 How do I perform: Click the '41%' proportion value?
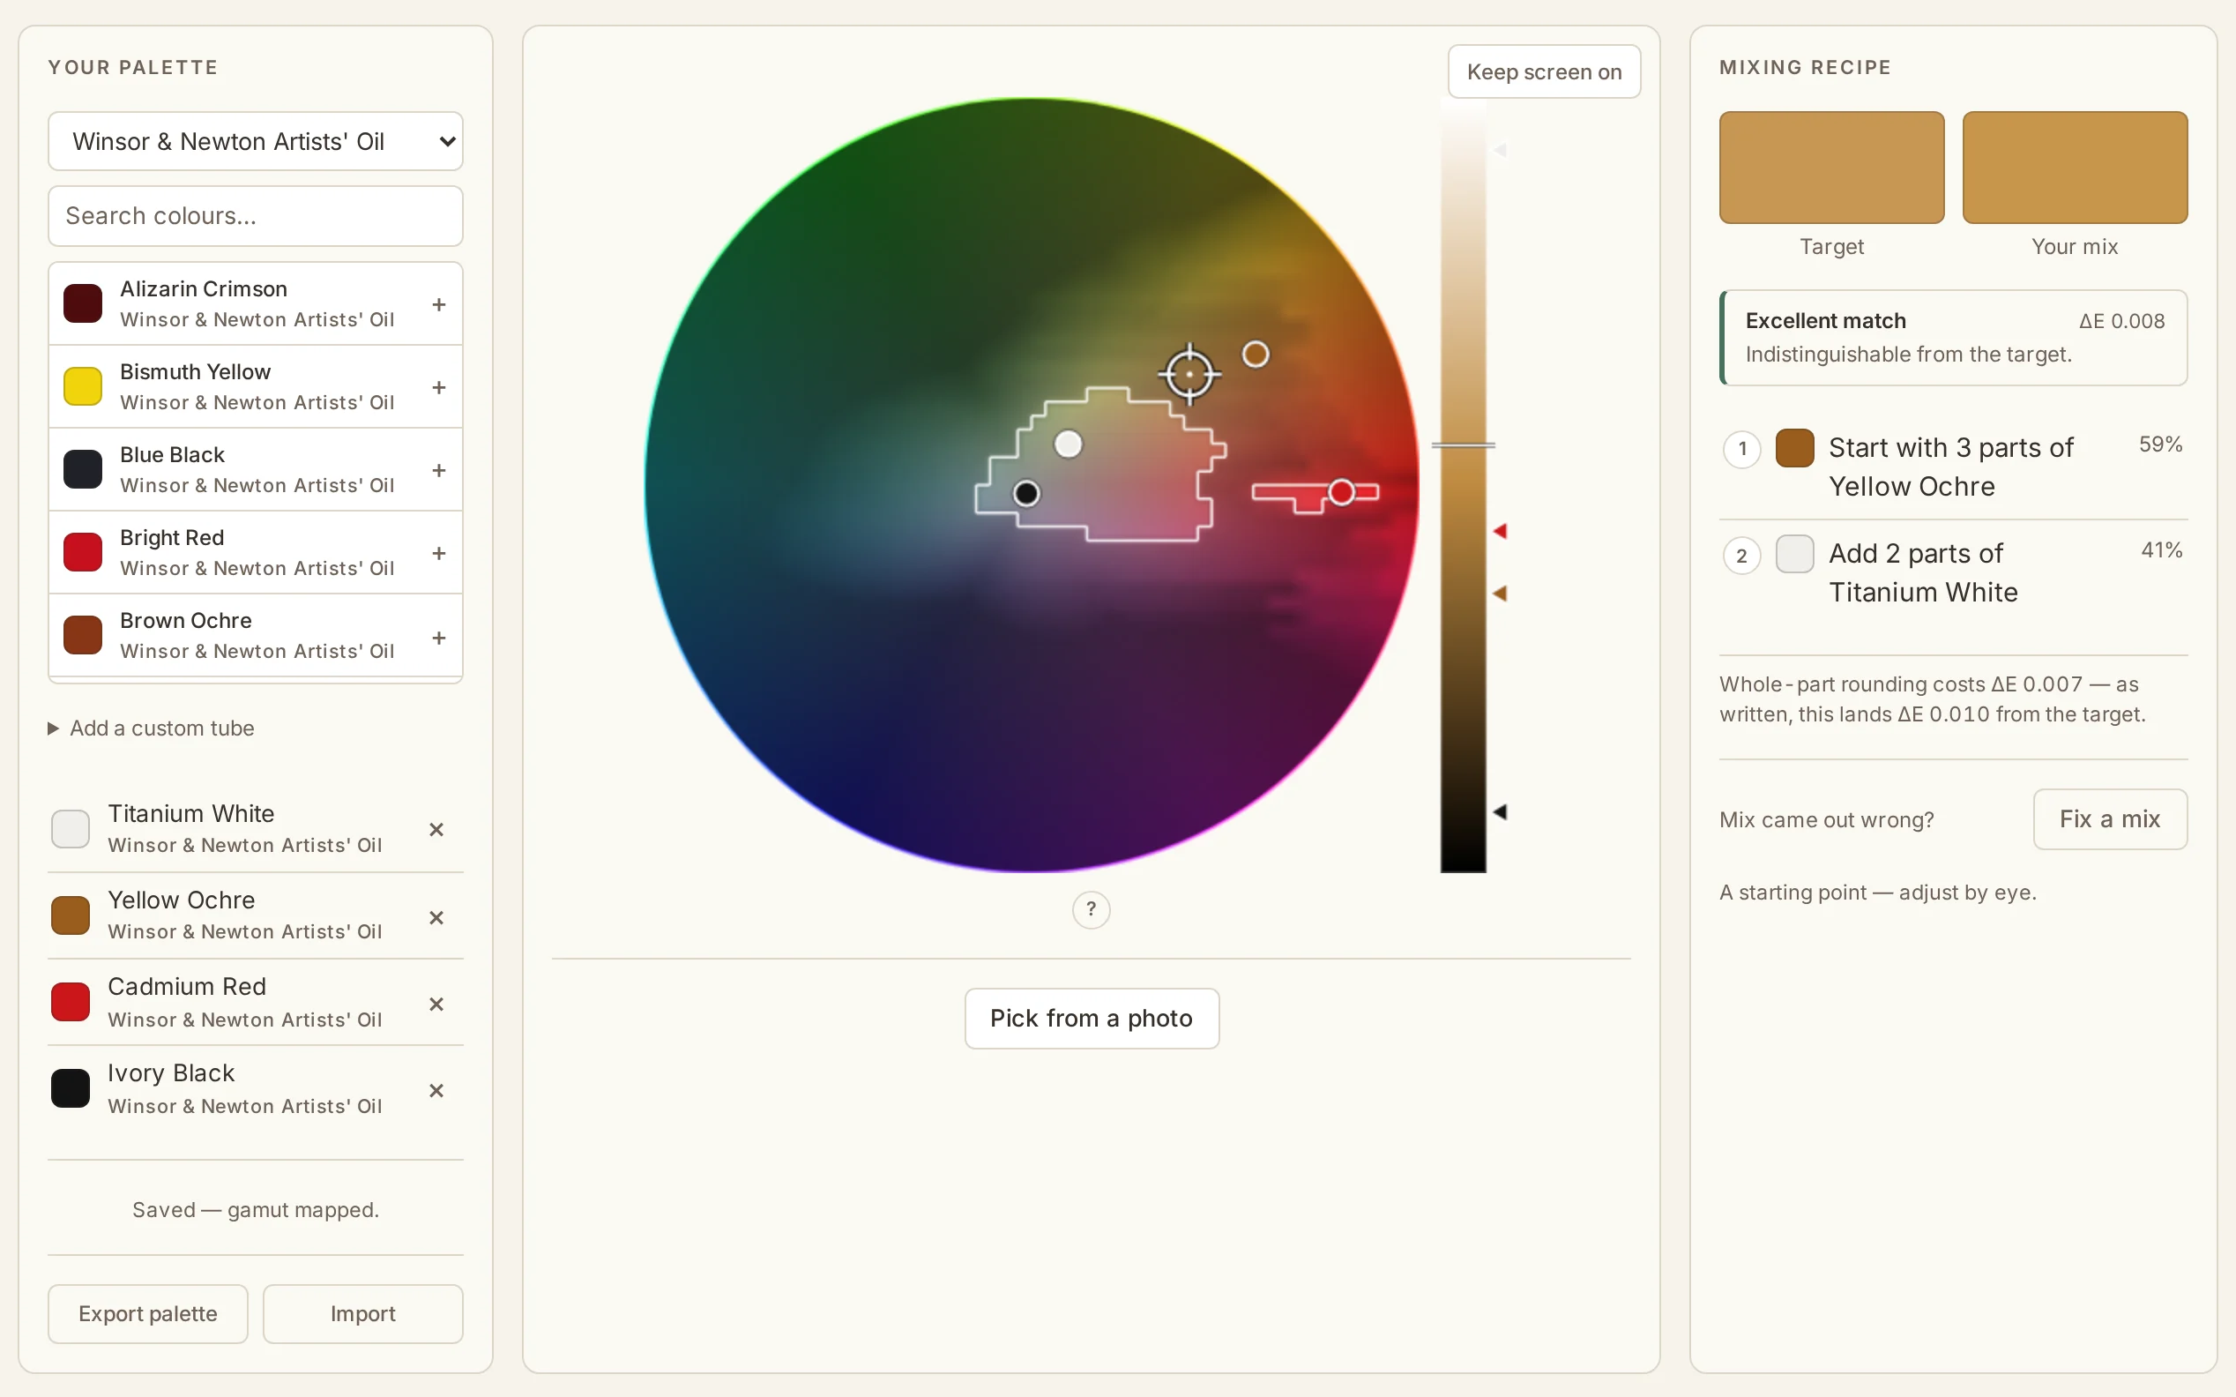[x=2161, y=550]
